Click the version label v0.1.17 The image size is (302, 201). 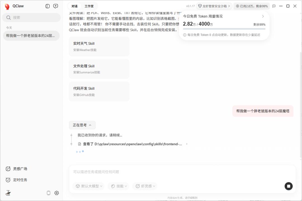click(x=190, y=6)
